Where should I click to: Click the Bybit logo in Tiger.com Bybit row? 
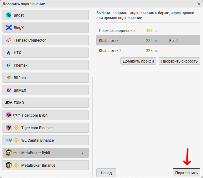16,115
